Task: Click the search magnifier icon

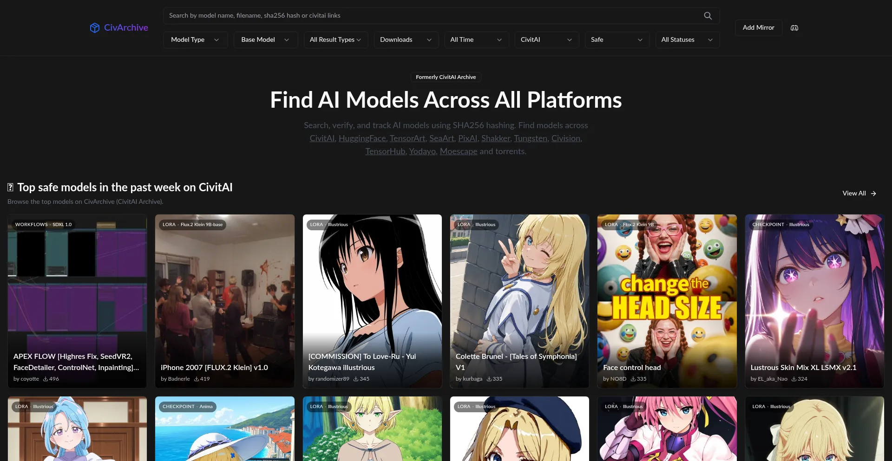Action: coord(708,16)
